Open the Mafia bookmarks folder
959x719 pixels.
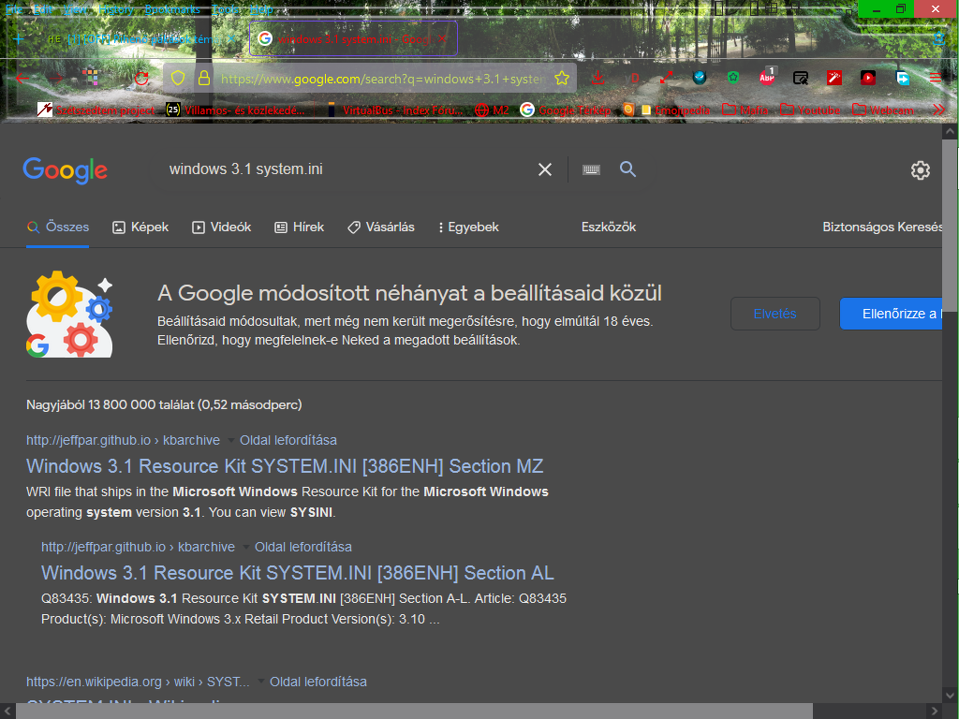[x=745, y=110]
